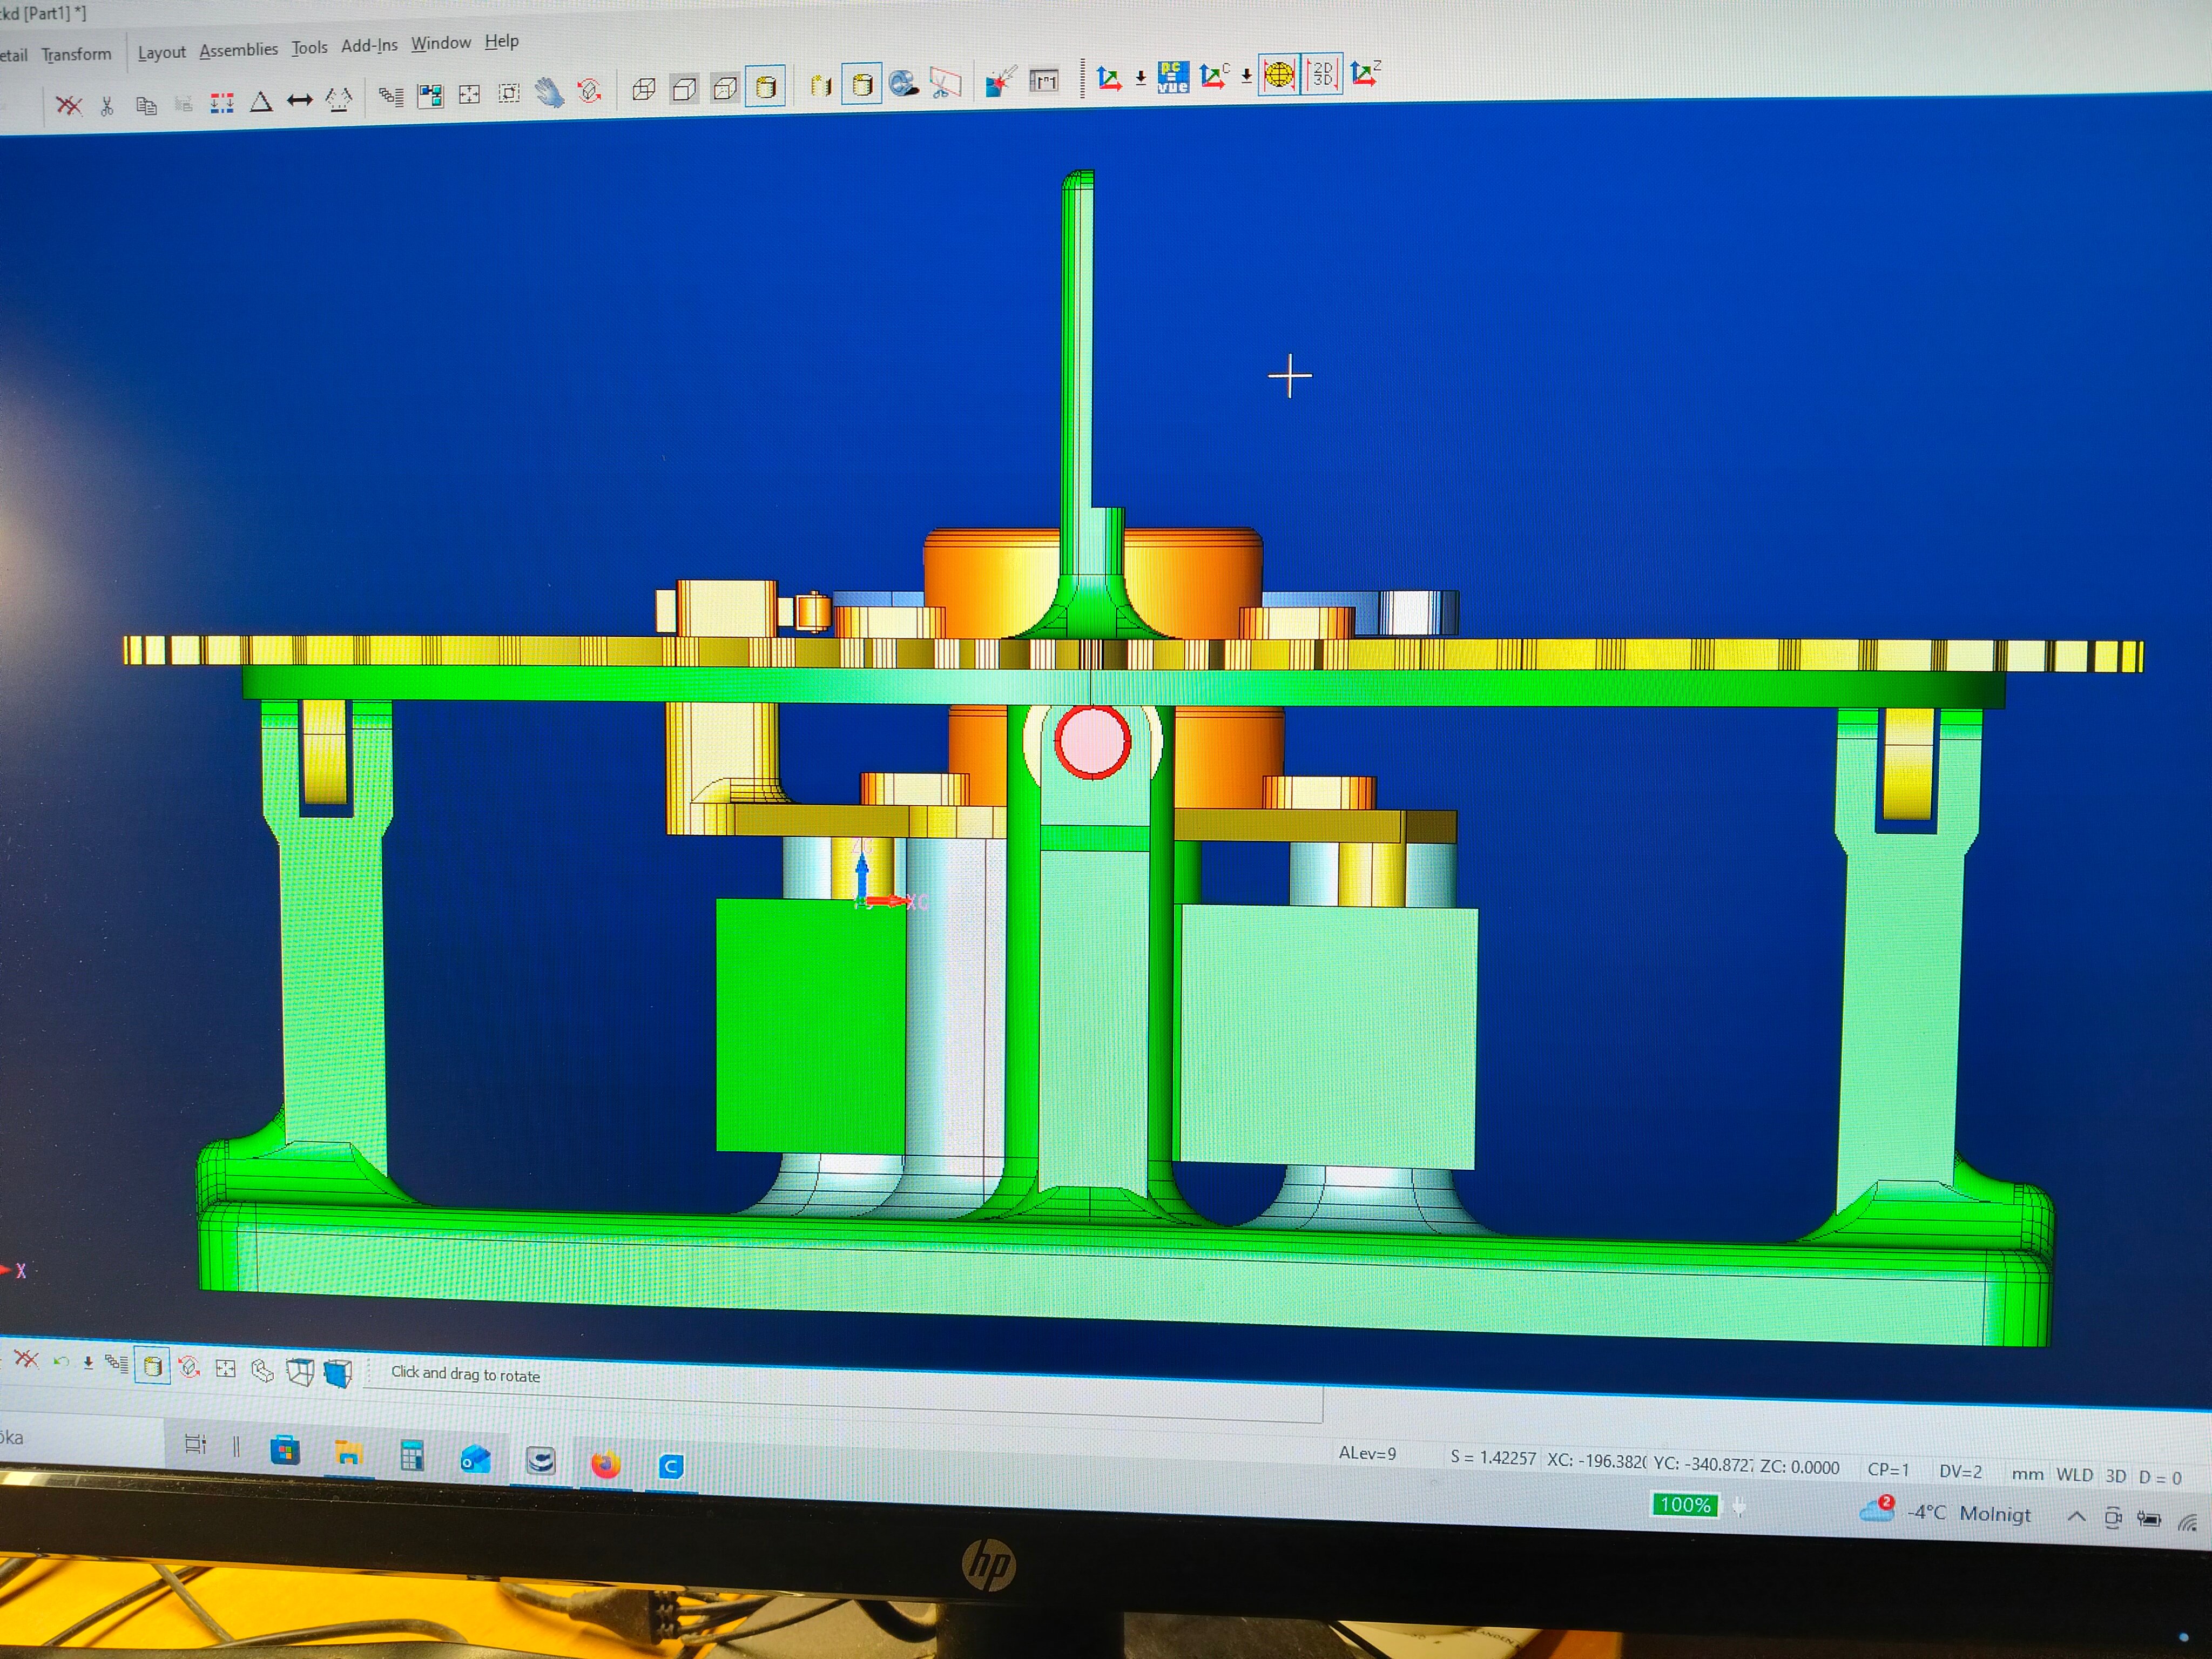Click the PC vue icon
The height and width of the screenshot is (1659, 2212).
pos(1172,77)
